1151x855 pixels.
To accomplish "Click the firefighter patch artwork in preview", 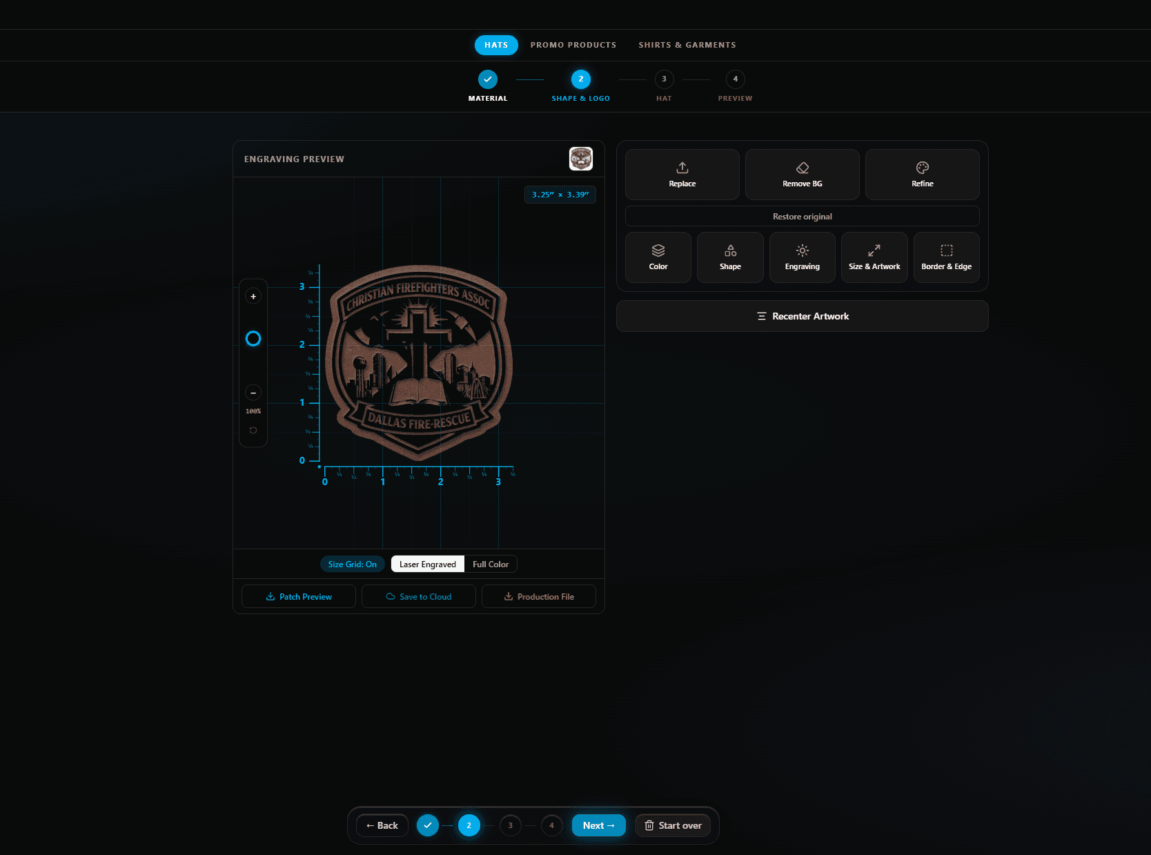I will tap(419, 363).
